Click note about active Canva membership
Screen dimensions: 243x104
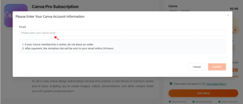(58, 44)
